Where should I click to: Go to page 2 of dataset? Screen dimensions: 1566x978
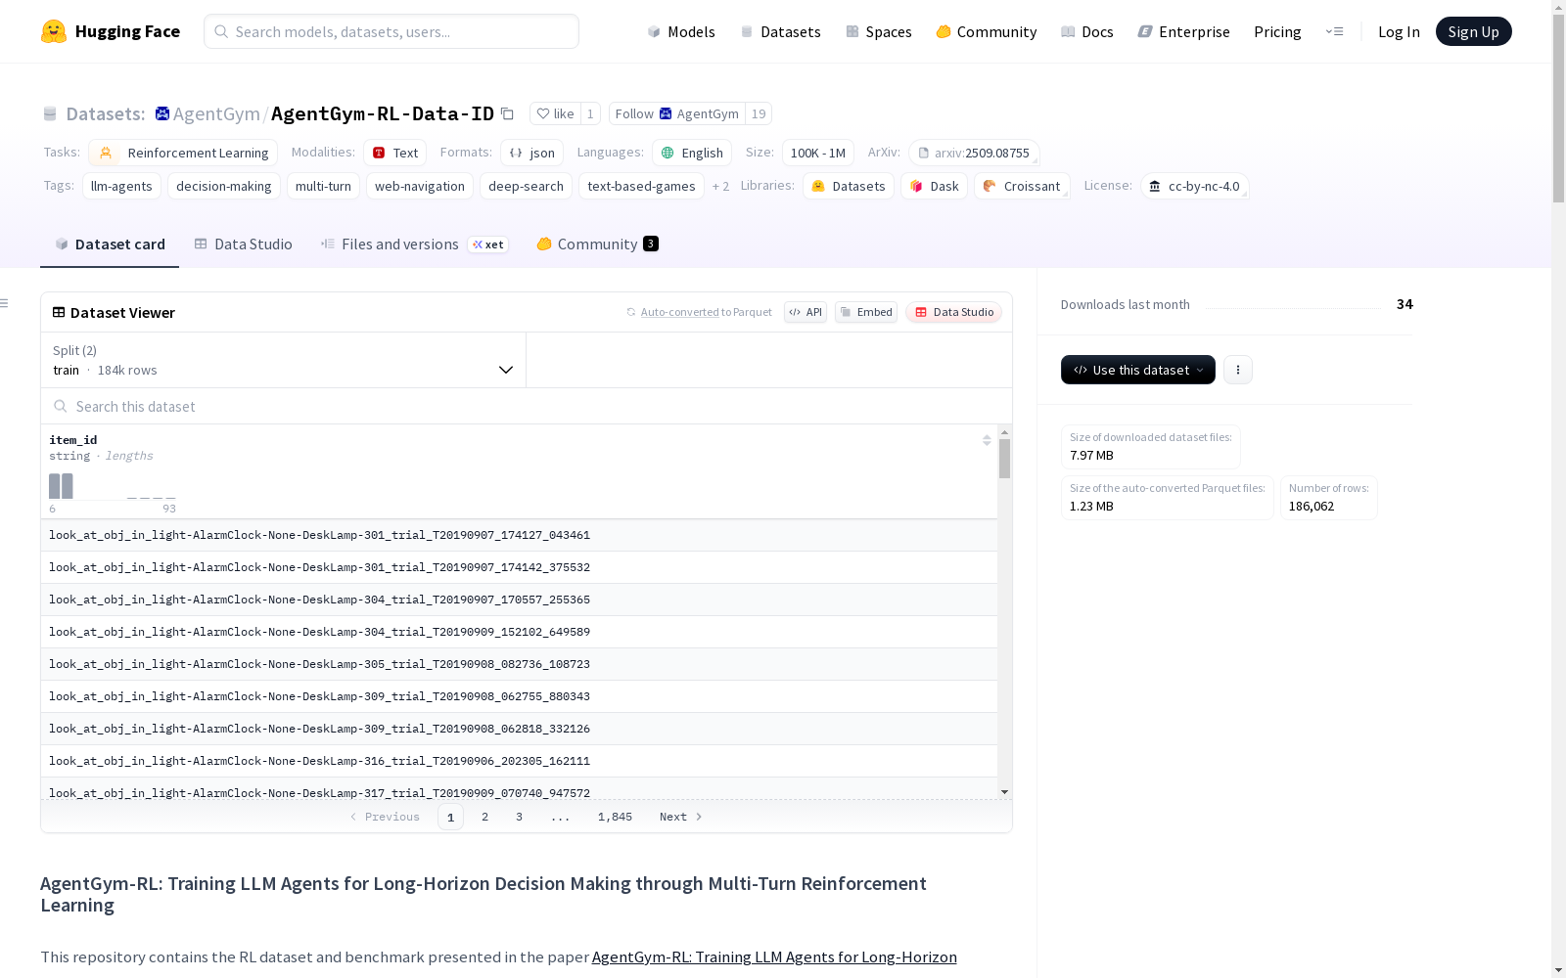pyautogui.click(x=484, y=817)
